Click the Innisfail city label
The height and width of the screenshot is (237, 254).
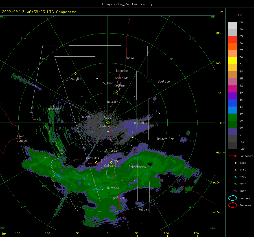[114, 102]
